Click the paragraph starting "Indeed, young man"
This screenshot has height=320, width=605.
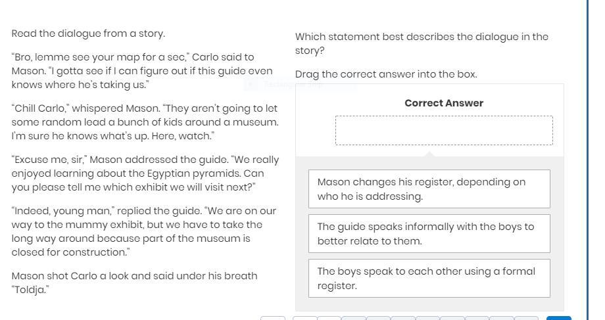click(x=143, y=231)
